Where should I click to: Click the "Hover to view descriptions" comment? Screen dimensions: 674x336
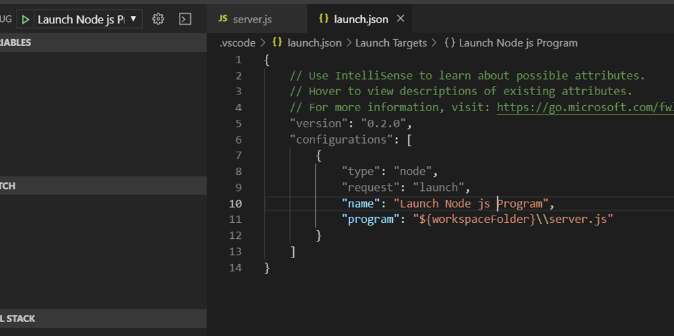tap(461, 92)
